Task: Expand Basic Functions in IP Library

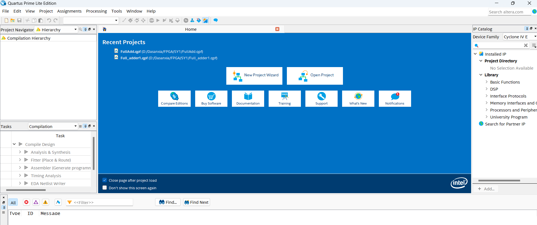Action: (x=487, y=82)
